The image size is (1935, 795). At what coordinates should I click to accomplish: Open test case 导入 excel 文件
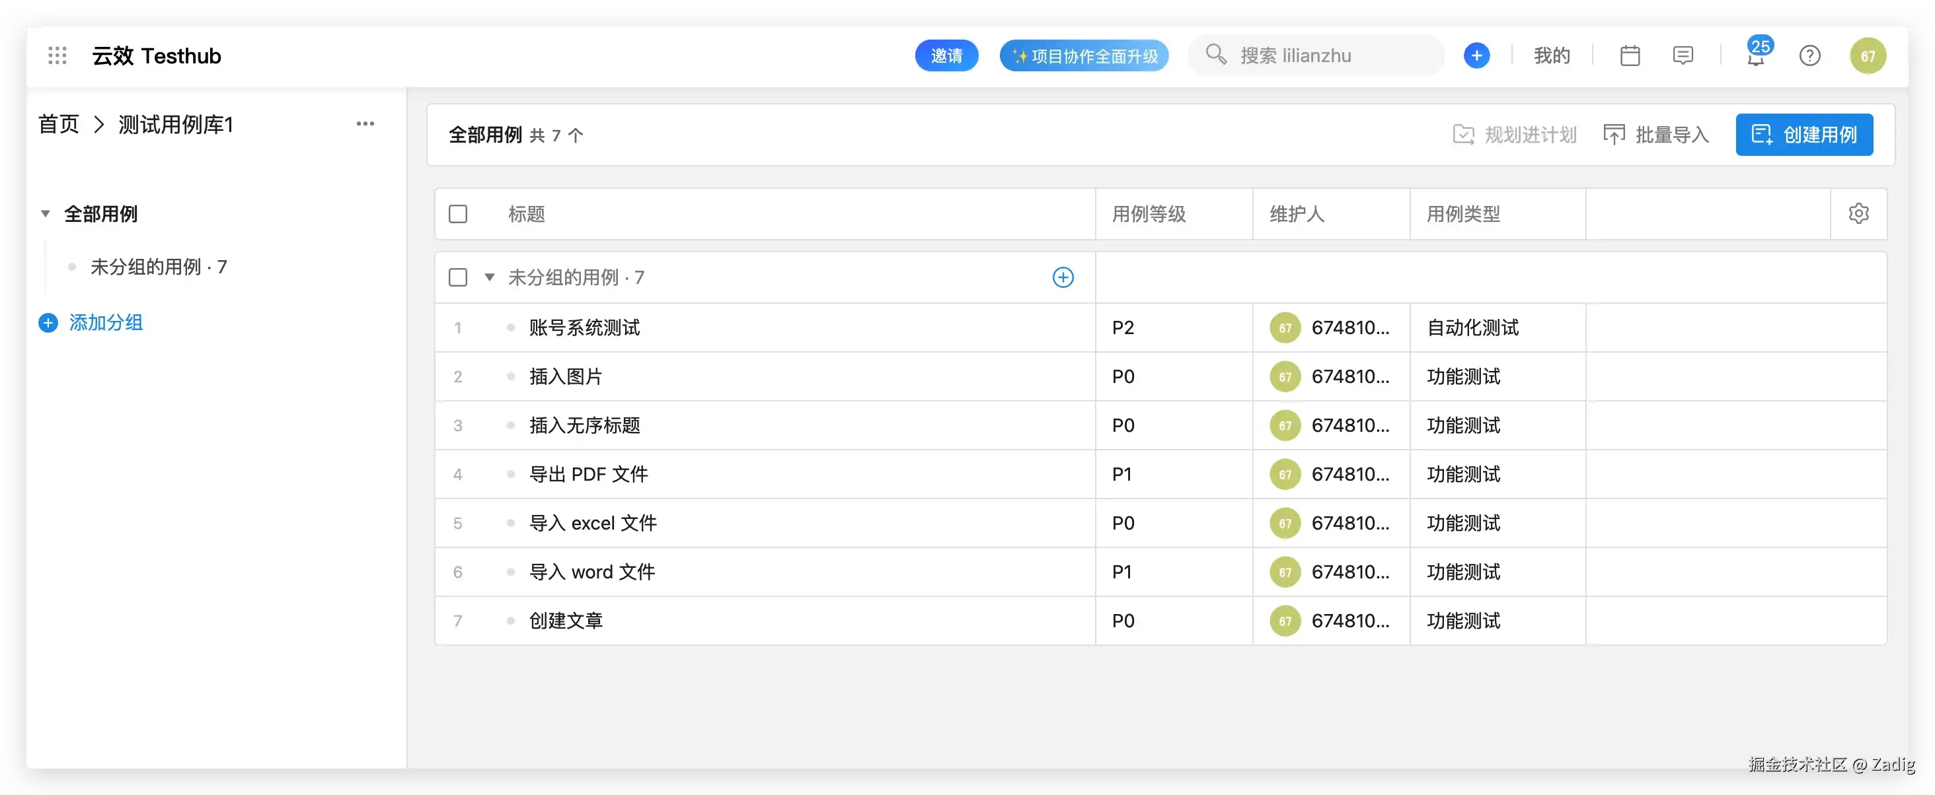click(x=593, y=523)
